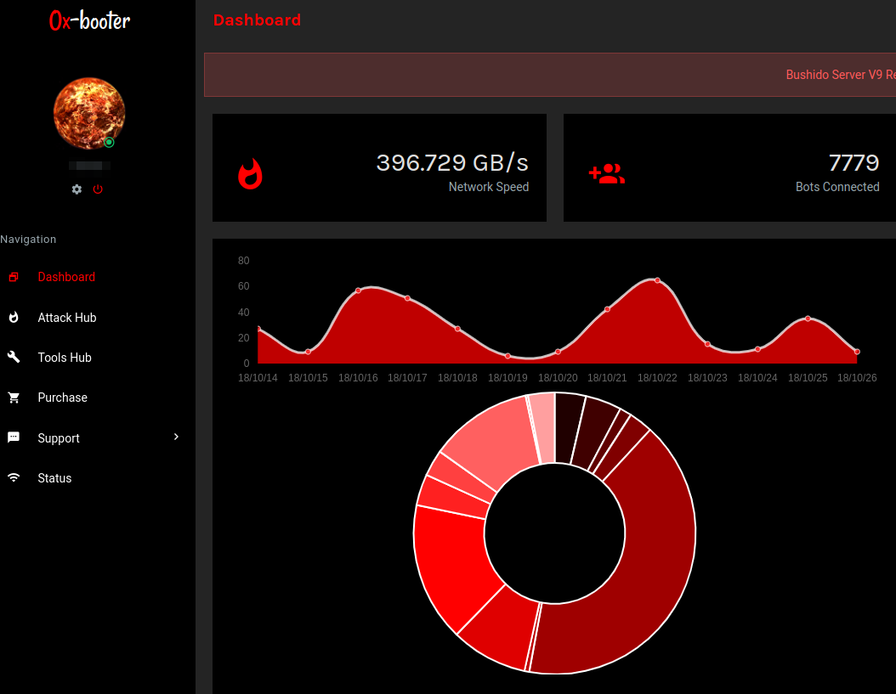The width and height of the screenshot is (896, 694).
Task: Click the Bushido Server V9 announcement banner
Action: tap(550, 75)
